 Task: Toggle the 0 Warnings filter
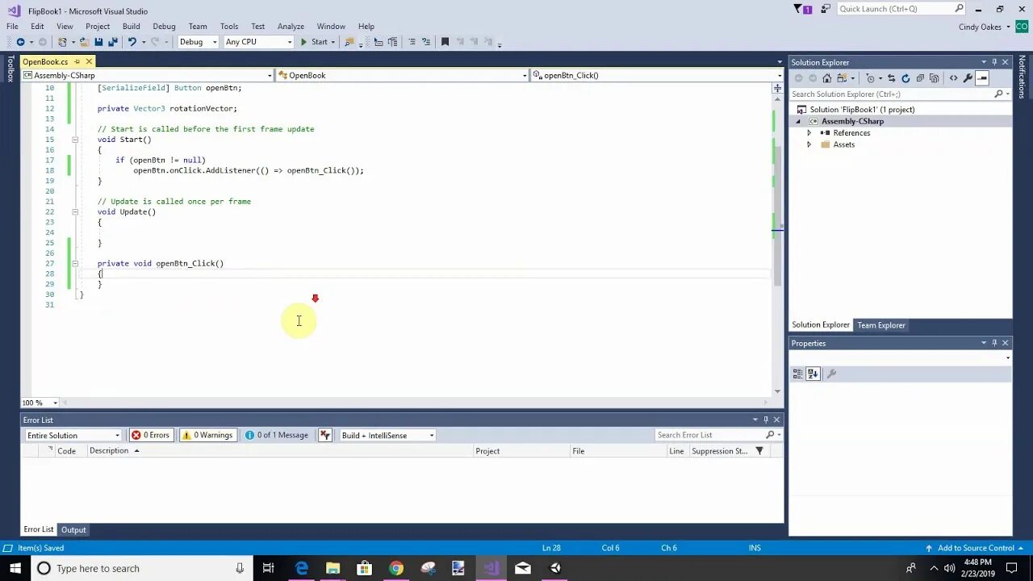207,435
